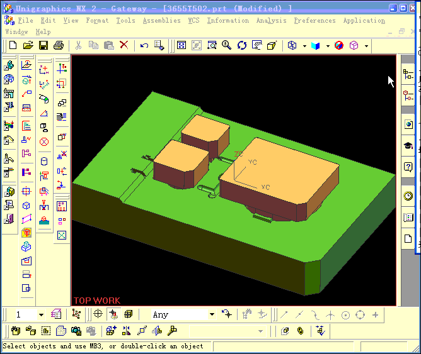Viewport: 421px width, 354px height.
Task: Open the History clock sidebar icon
Action: (408, 196)
